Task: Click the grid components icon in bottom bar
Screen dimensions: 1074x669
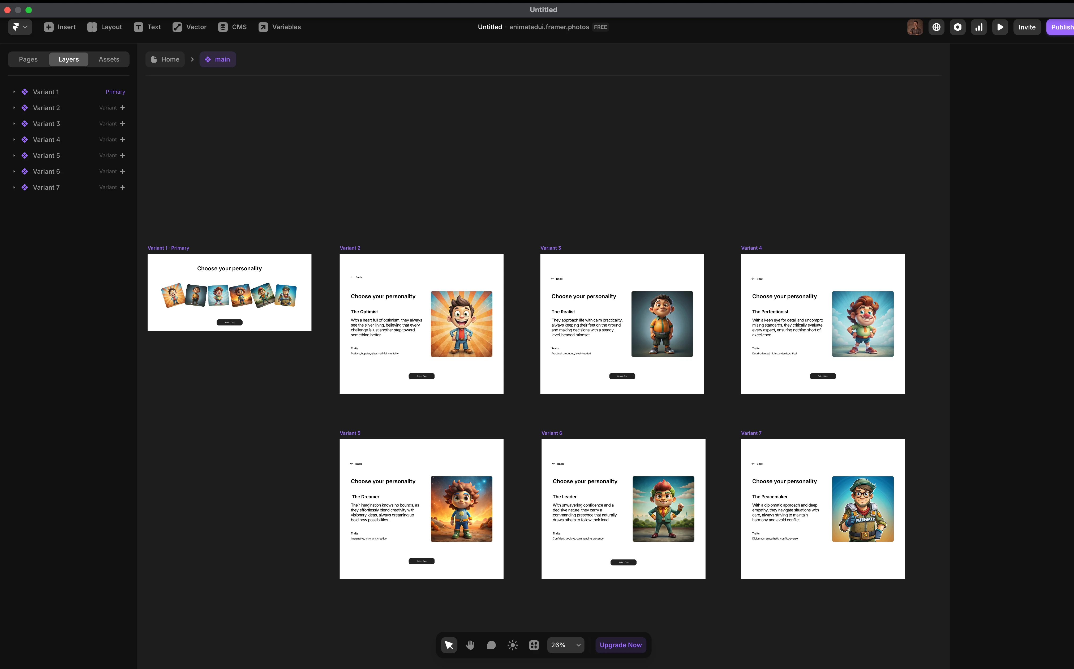Action: (534, 645)
